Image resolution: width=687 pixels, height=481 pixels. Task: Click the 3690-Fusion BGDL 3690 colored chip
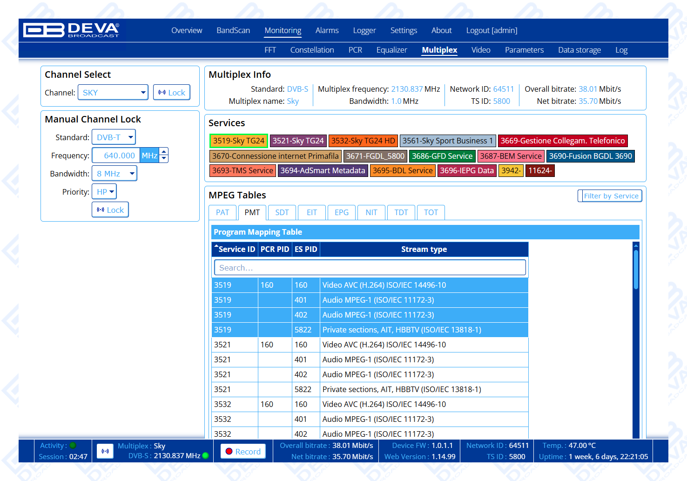click(590, 156)
